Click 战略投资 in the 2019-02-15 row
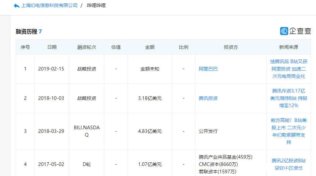Viewport: 316px width, 176px height. (x=87, y=69)
